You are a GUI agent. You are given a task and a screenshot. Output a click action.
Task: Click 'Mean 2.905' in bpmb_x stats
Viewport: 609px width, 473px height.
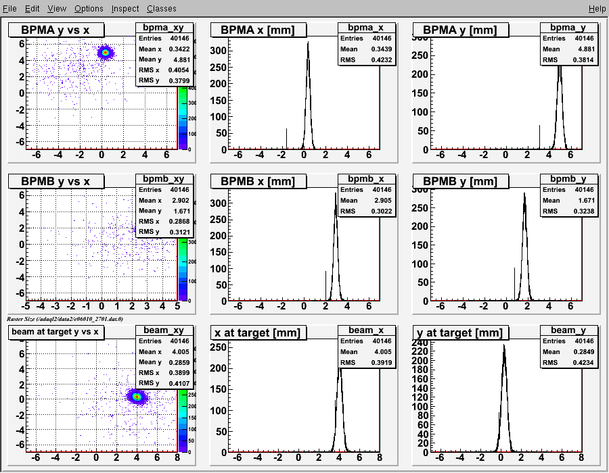tap(366, 201)
